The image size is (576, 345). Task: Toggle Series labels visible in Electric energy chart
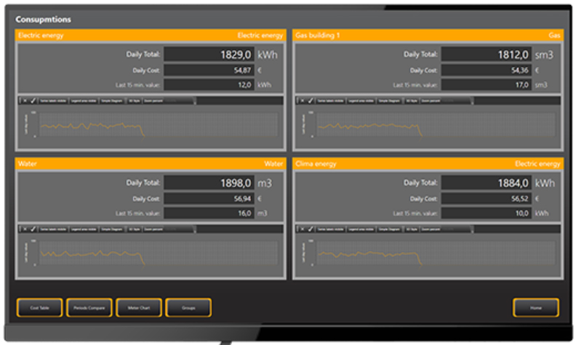click(54, 100)
